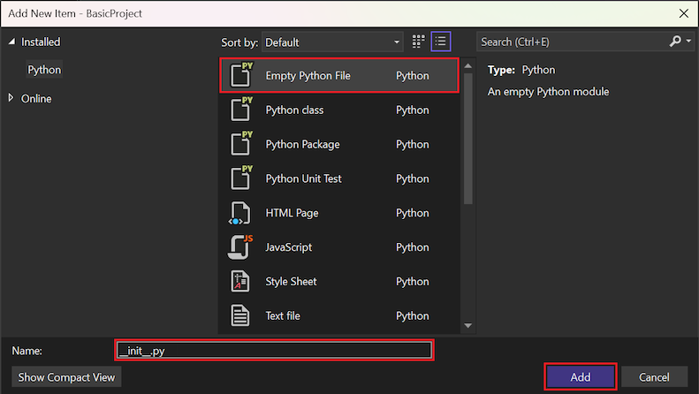Switch to the grid icons view

tap(419, 42)
